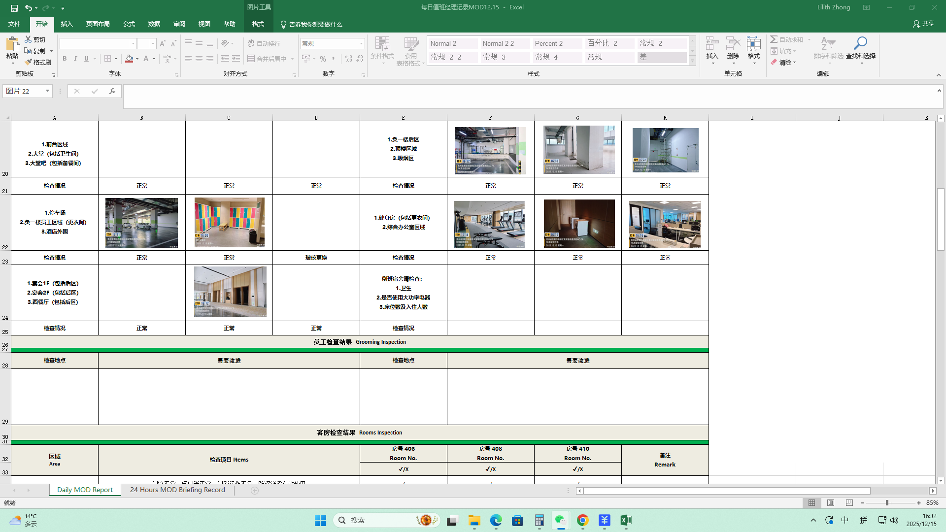Viewport: 946px width, 532px height.
Task: Open the 插入 ribbon tab
Action: tap(67, 24)
